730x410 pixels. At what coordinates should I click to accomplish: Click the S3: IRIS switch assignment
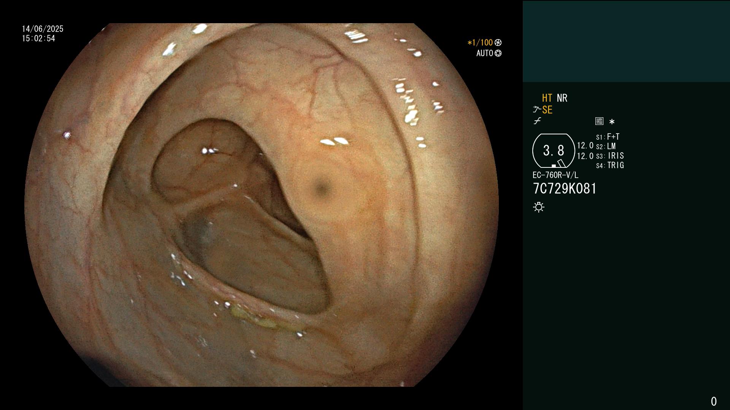click(610, 156)
